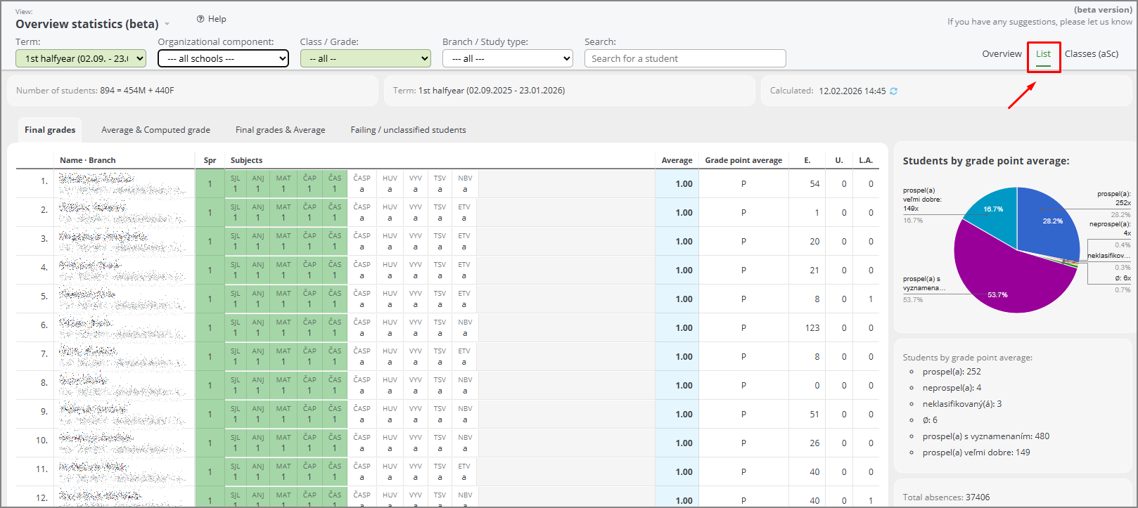This screenshot has height=508, width=1138.
Task: Open the Class / Grade dropdown
Action: click(x=365, y=59)
